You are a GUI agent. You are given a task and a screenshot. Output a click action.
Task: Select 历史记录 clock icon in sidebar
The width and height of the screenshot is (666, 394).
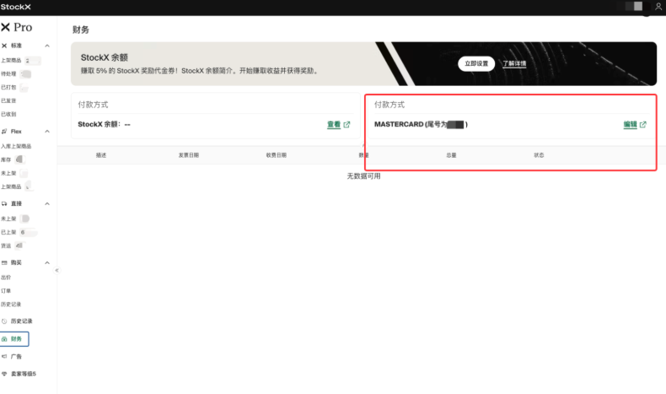4,321
